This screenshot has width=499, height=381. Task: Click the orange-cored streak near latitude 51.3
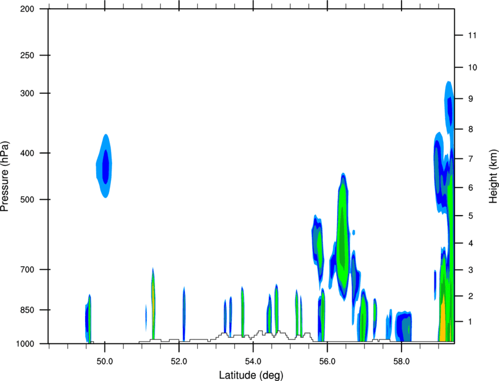tap(153, 304)
